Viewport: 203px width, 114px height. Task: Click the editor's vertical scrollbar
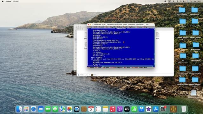click(154, 47)
